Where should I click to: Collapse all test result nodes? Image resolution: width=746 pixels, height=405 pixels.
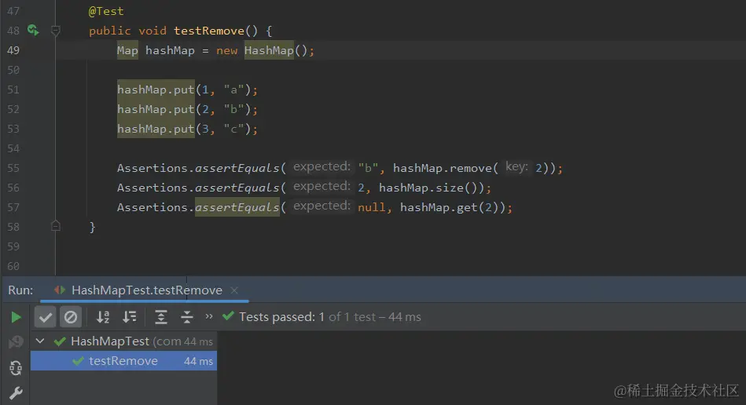tap(187, 317)
